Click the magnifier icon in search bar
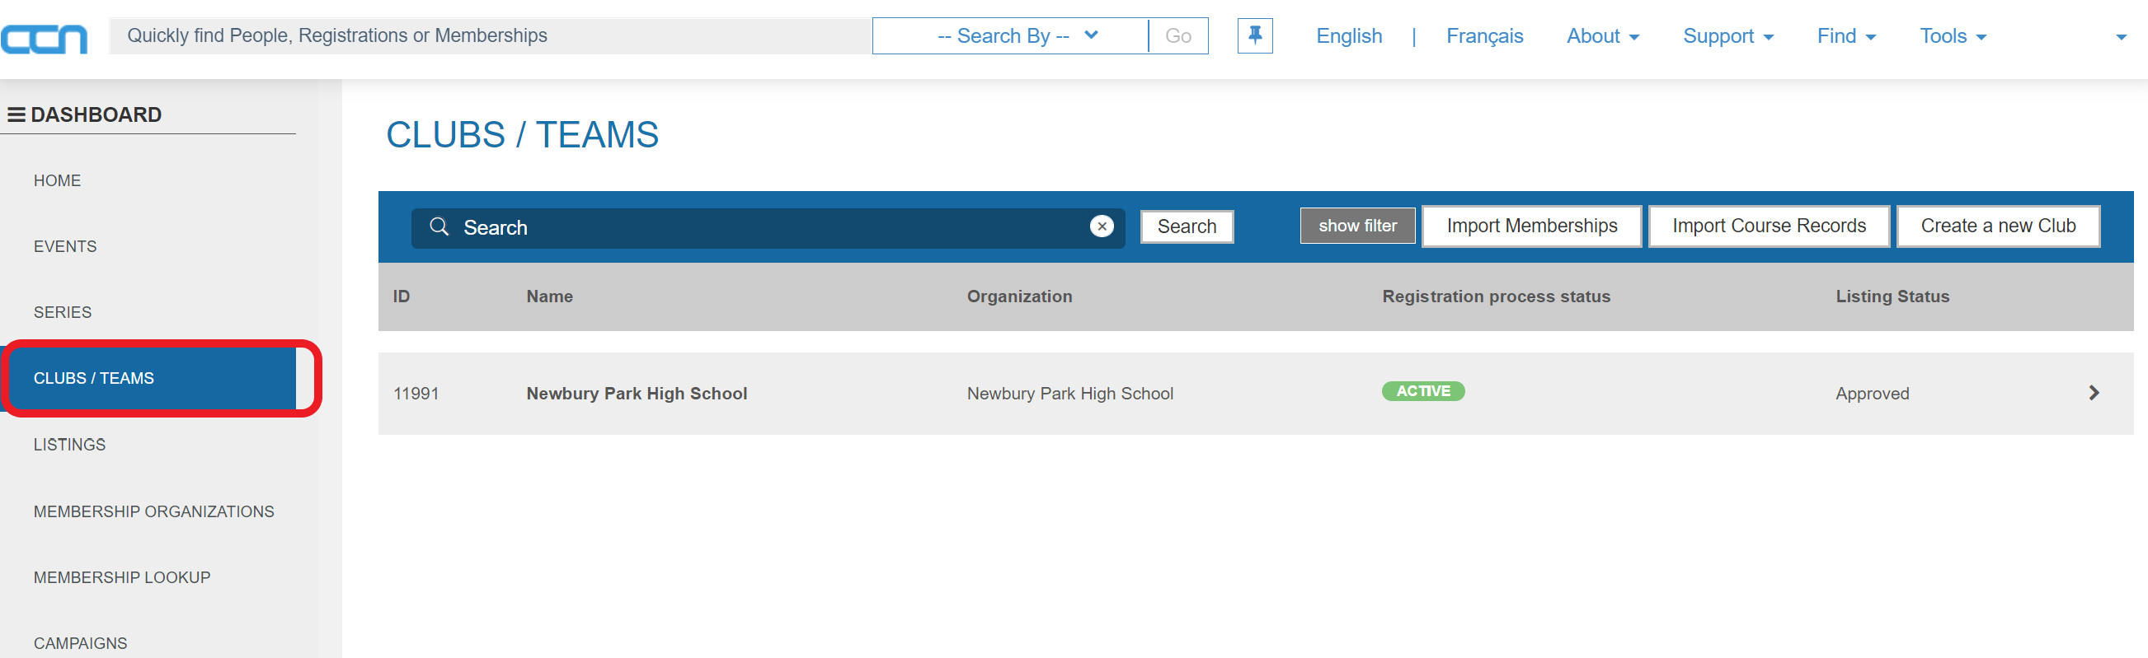 click(439, 226)
